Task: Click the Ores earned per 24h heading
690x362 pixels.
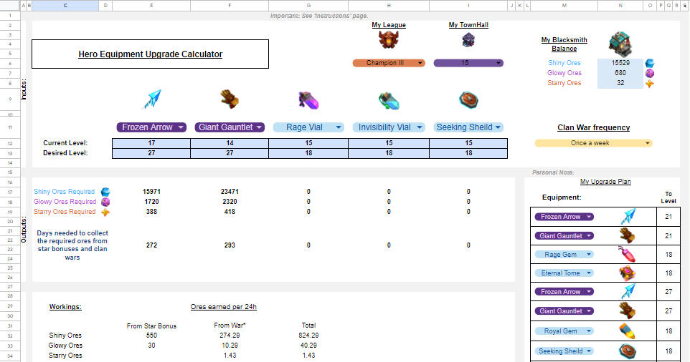Action: [x=224, y=307]
